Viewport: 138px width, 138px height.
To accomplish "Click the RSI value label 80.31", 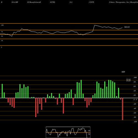I will point(127,27).
